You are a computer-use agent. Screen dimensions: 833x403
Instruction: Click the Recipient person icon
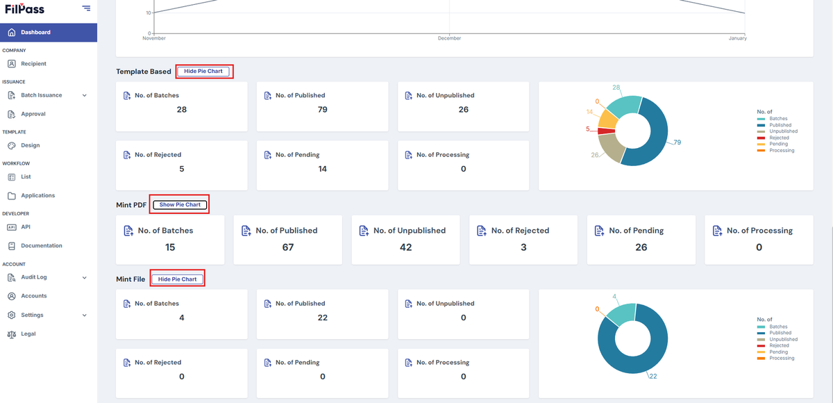(11, 64)
